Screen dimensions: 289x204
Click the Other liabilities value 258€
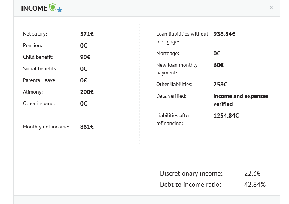[x=220, y=85]
